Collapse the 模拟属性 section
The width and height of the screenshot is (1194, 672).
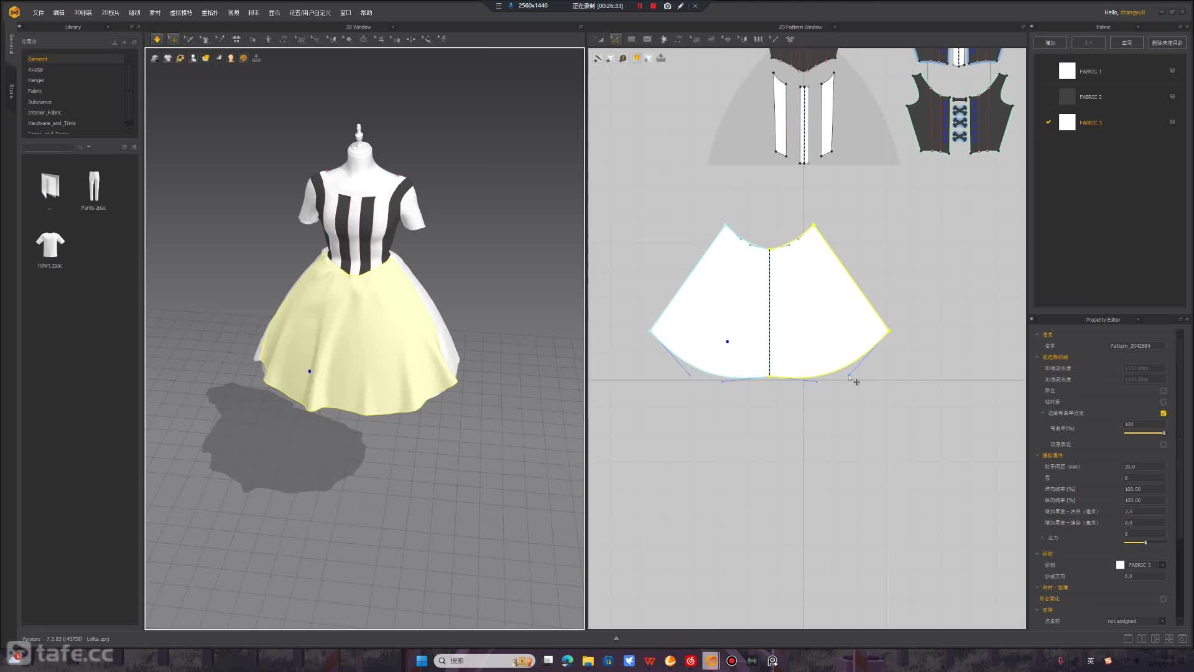click(1037, 455)
